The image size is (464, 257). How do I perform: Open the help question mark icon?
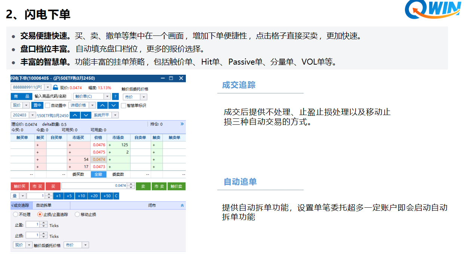click(x=115, y=96)
